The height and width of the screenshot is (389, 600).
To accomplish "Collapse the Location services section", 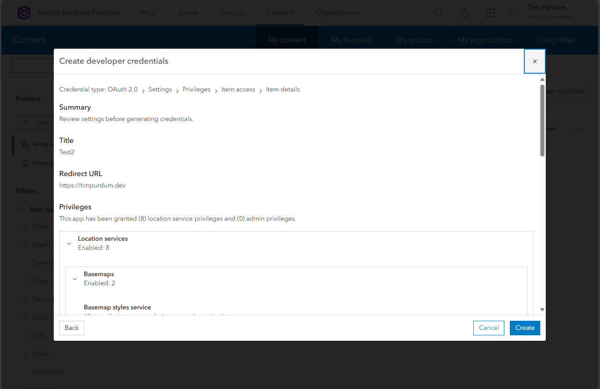I will 69,243.
